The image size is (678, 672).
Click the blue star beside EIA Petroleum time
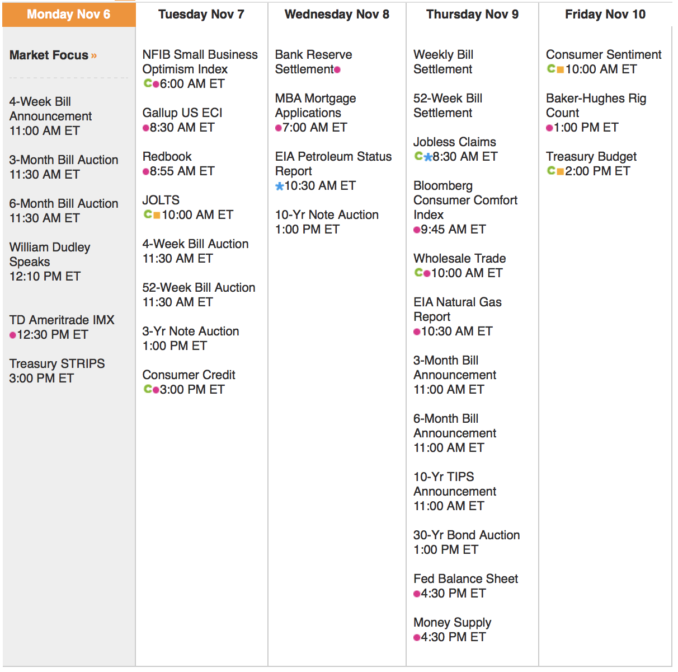280,186
